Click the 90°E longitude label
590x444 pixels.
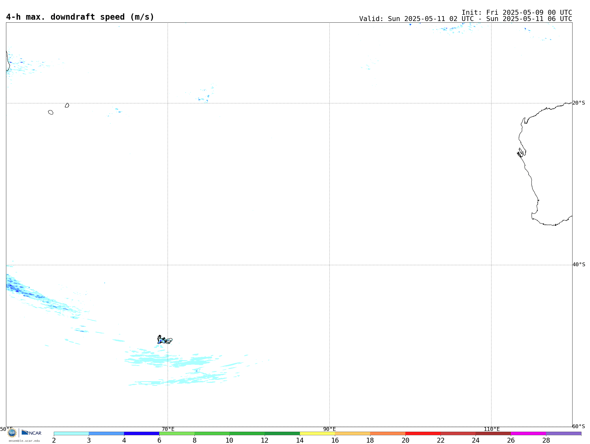click(329, 429)
